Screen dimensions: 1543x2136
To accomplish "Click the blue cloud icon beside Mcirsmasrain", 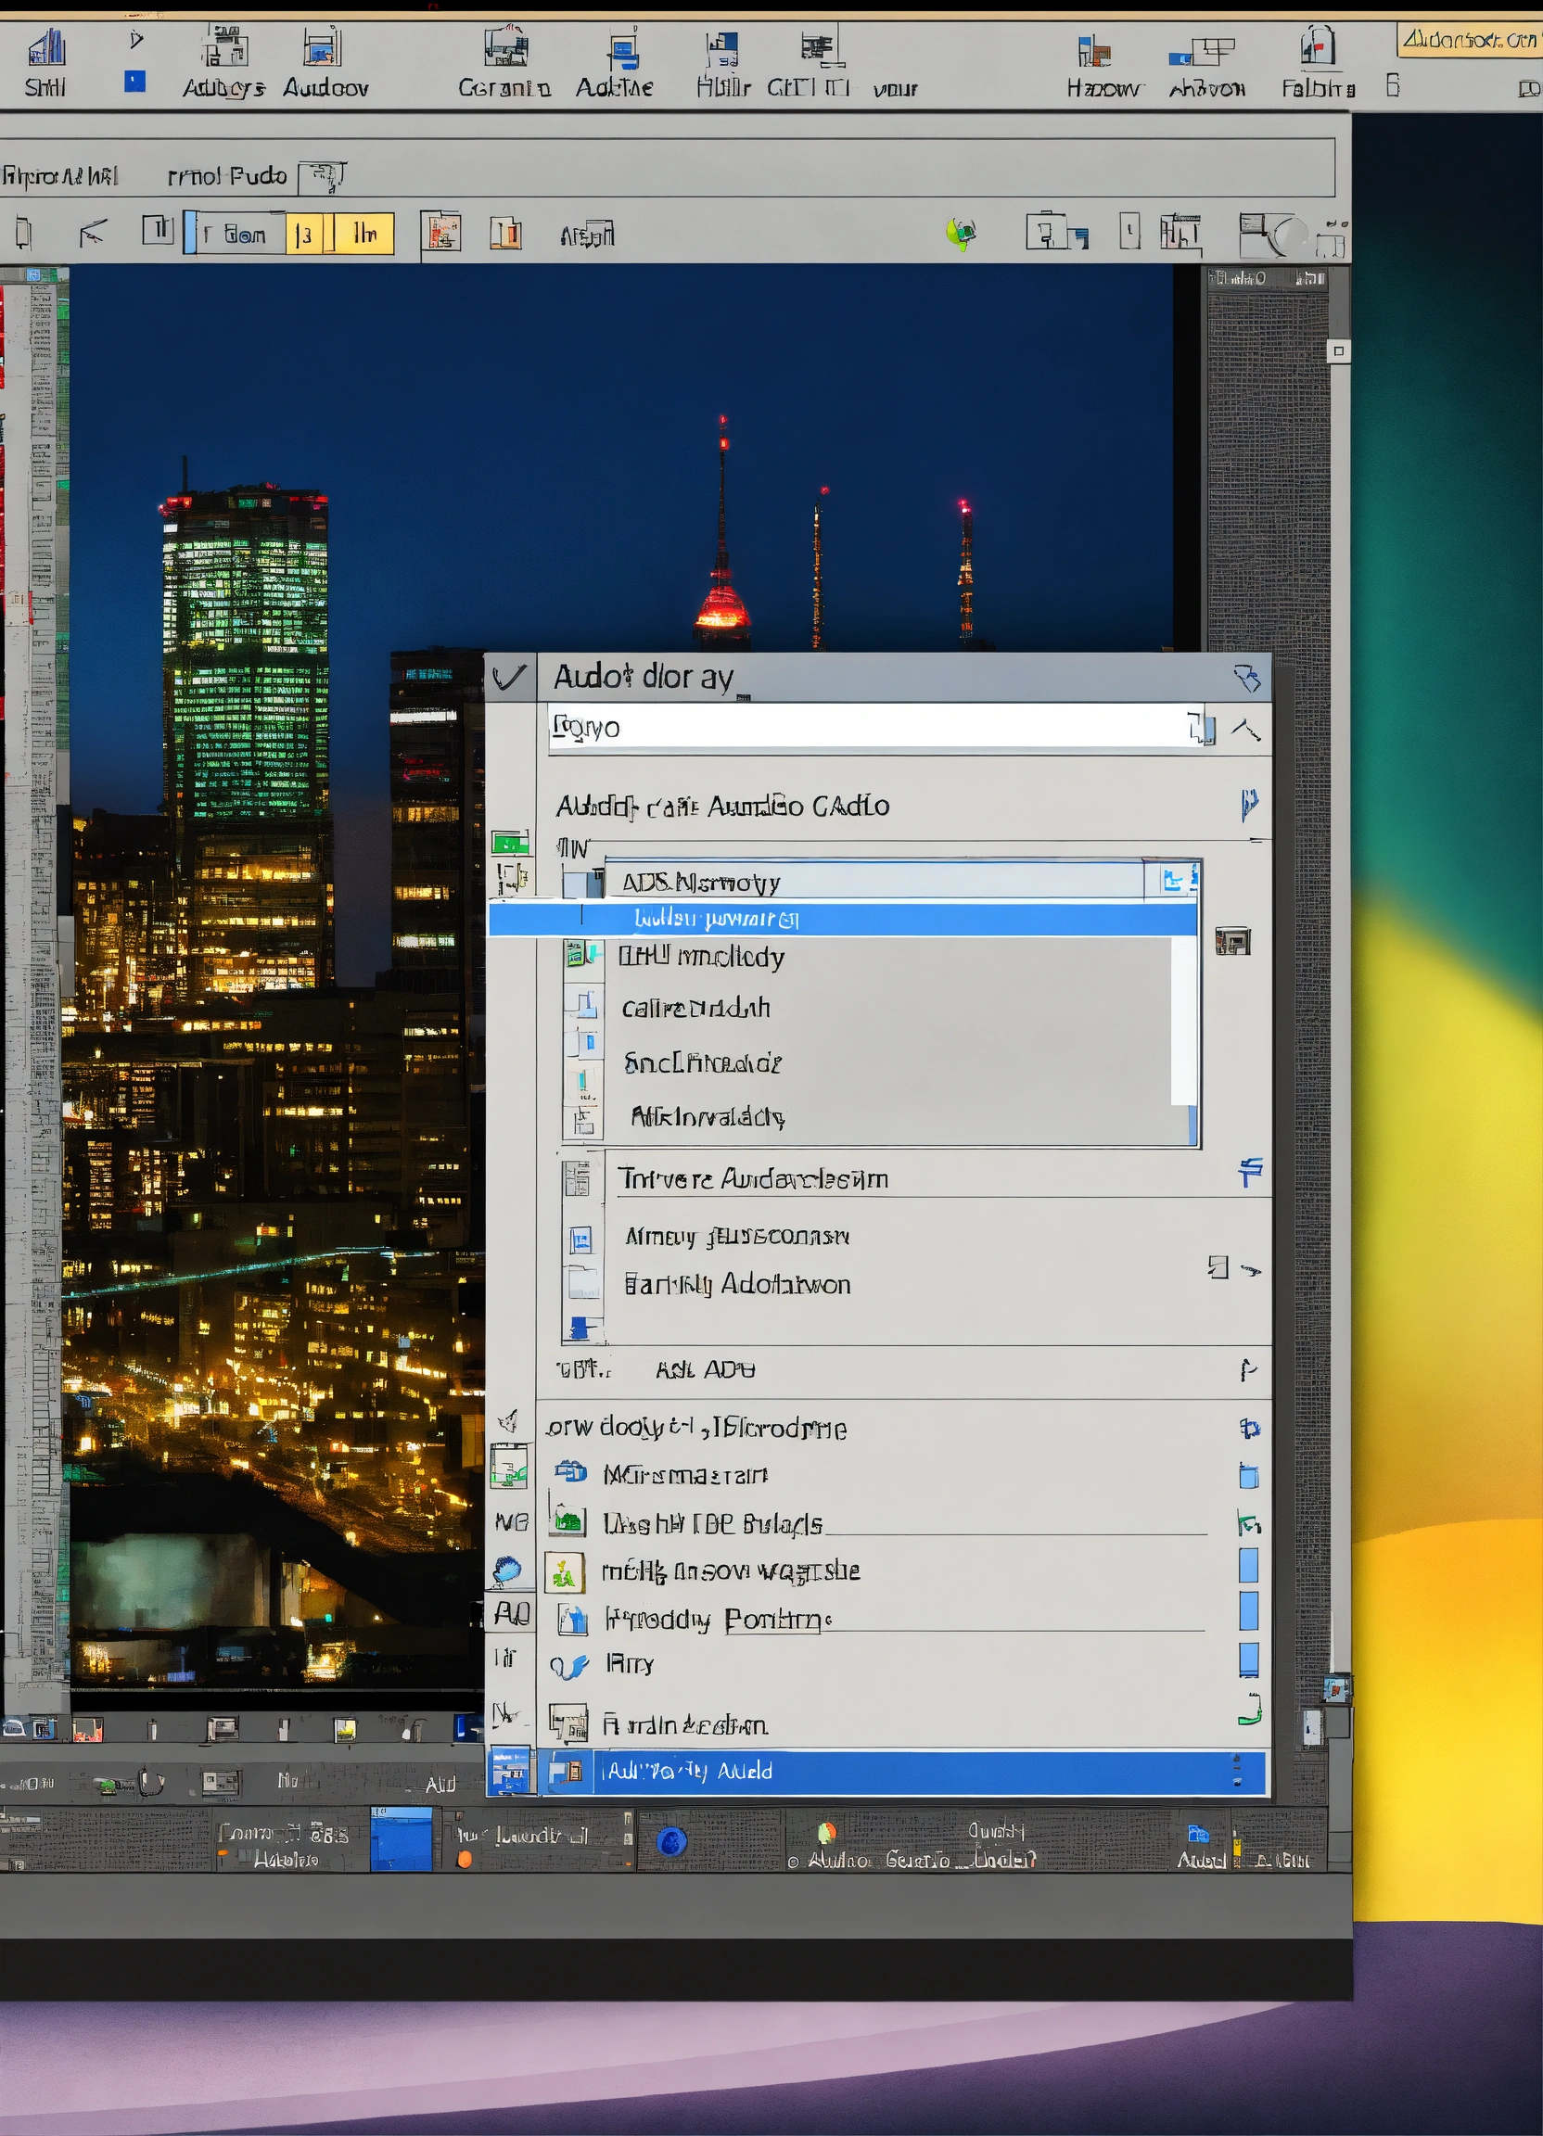I will pos(571,1471).
